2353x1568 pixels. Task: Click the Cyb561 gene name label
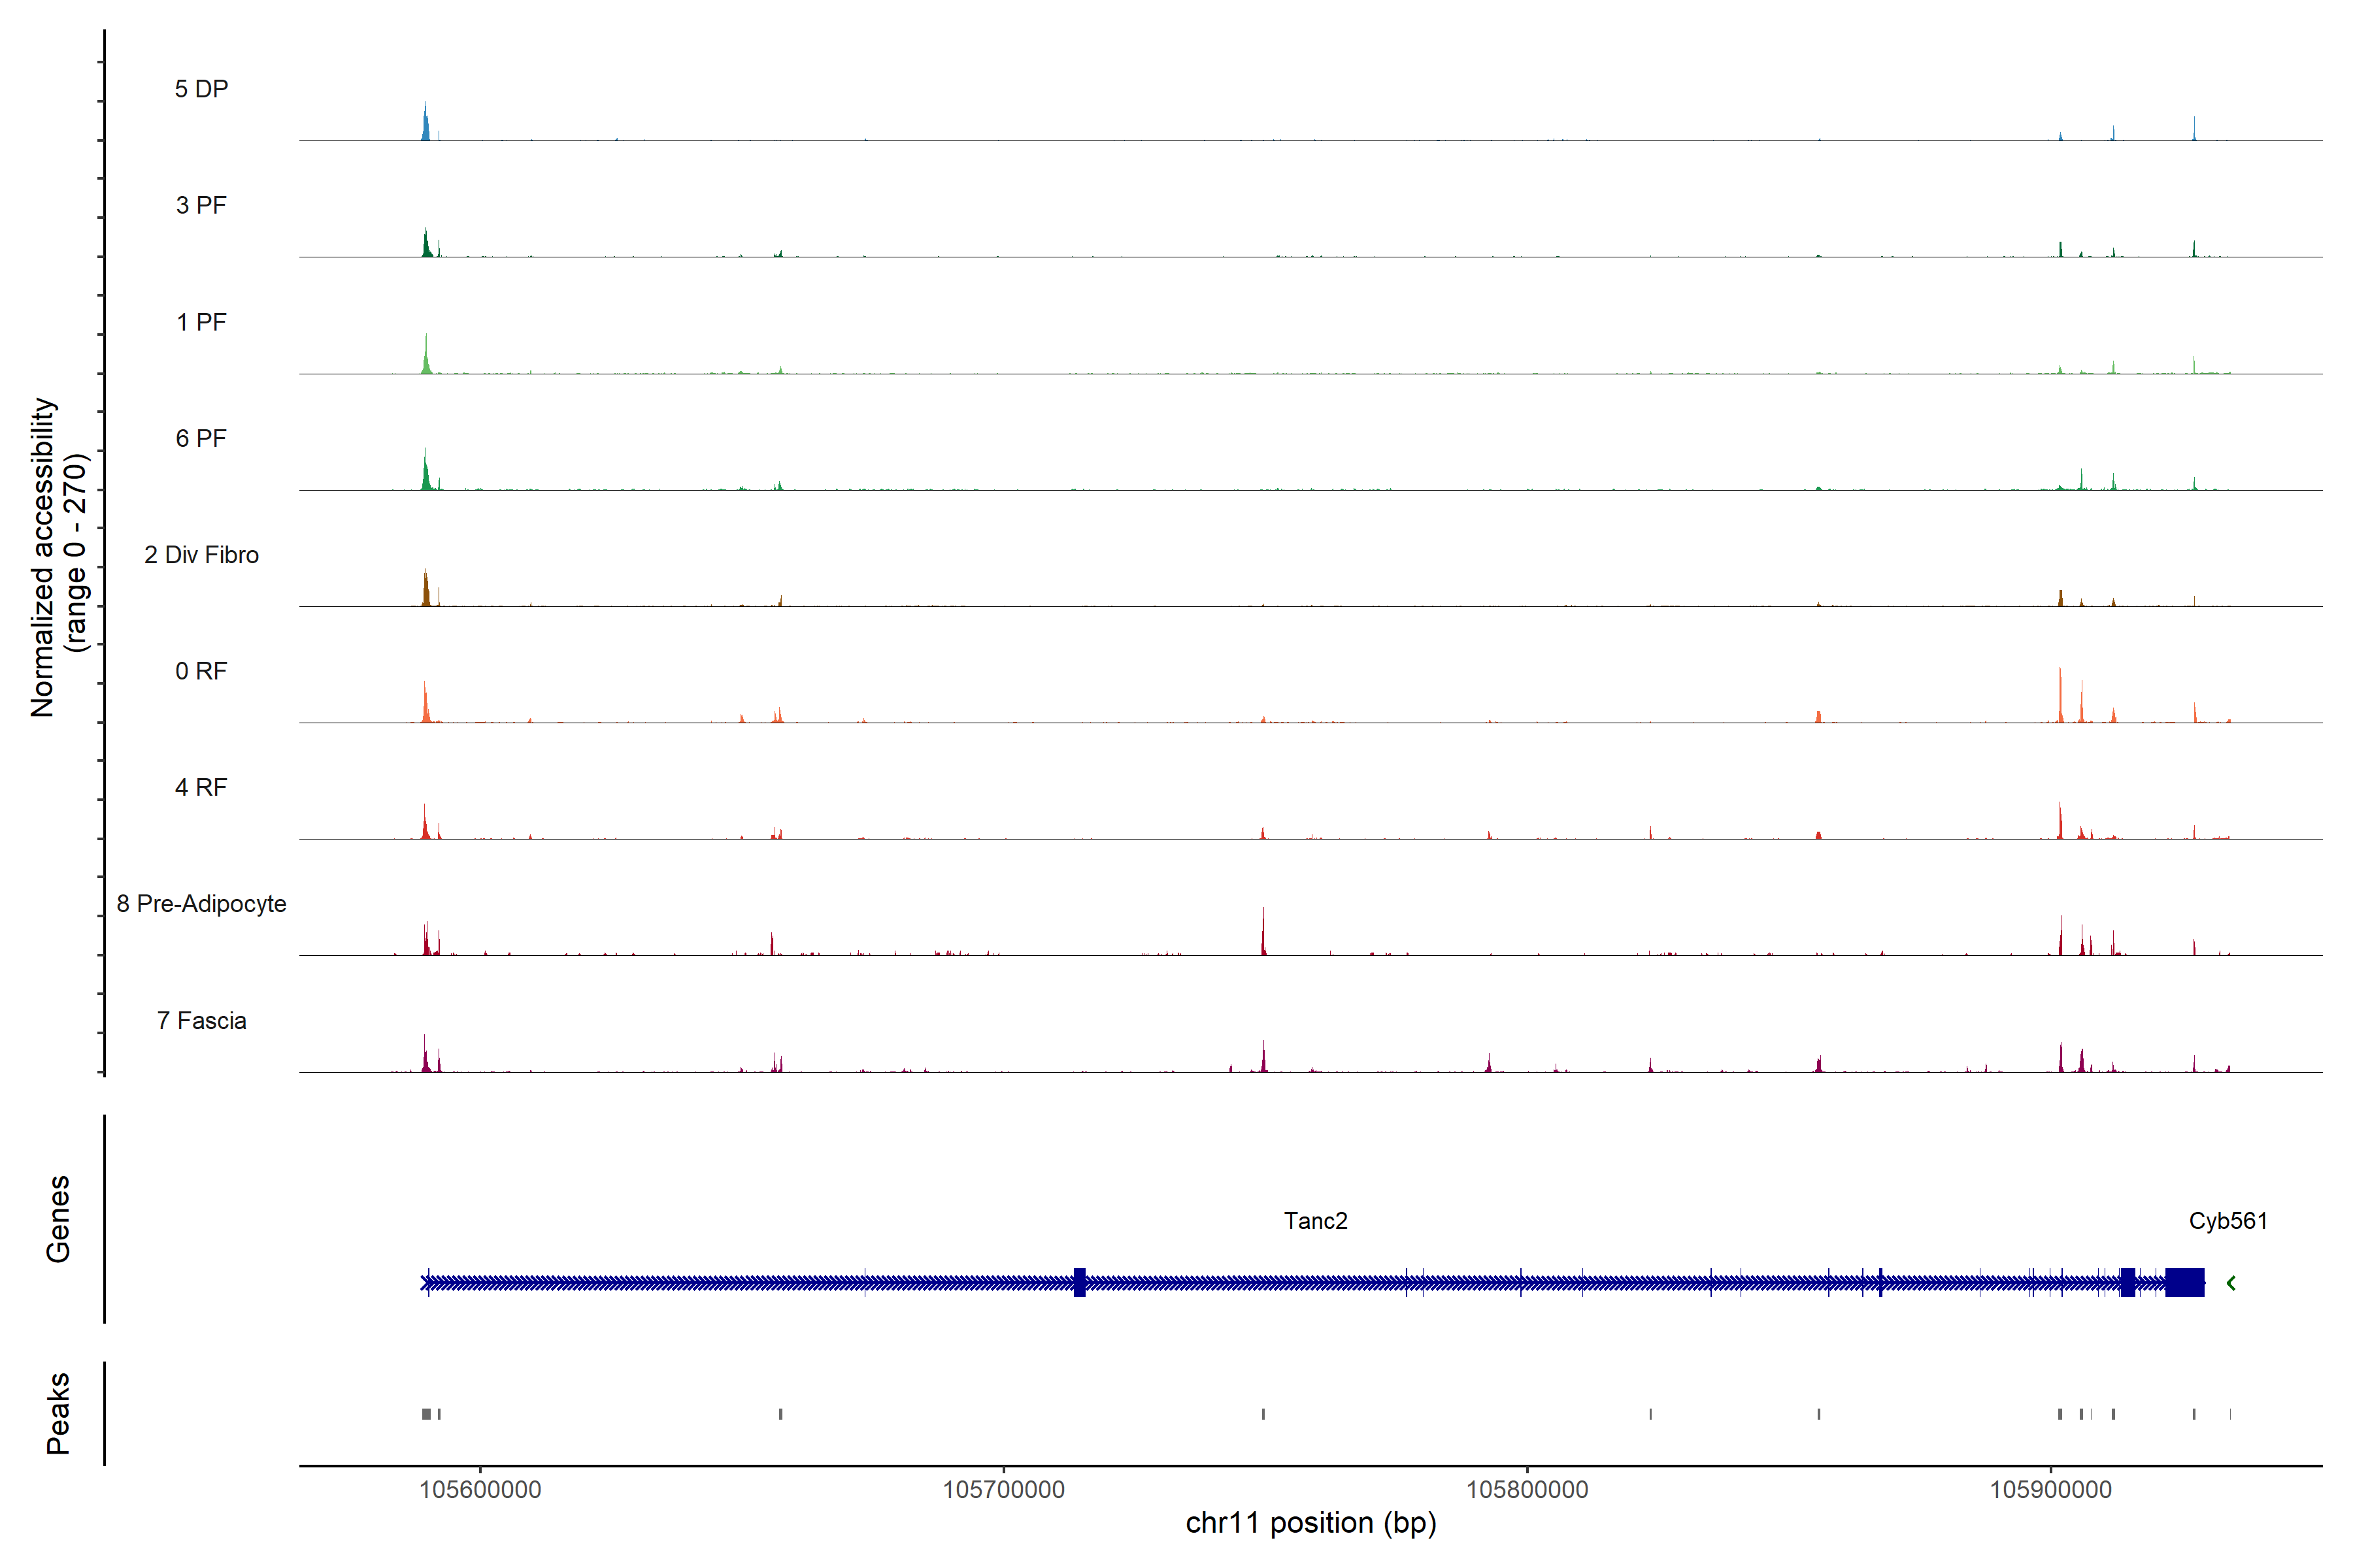coord(2228,1220)
